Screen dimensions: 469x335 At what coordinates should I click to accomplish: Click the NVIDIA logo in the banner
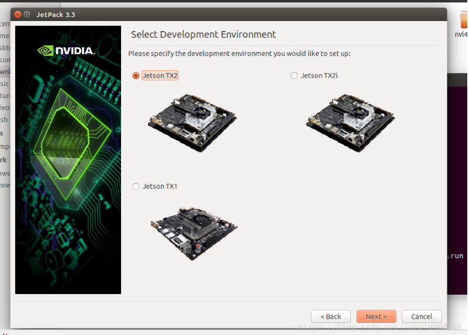(x=67, y=50)
